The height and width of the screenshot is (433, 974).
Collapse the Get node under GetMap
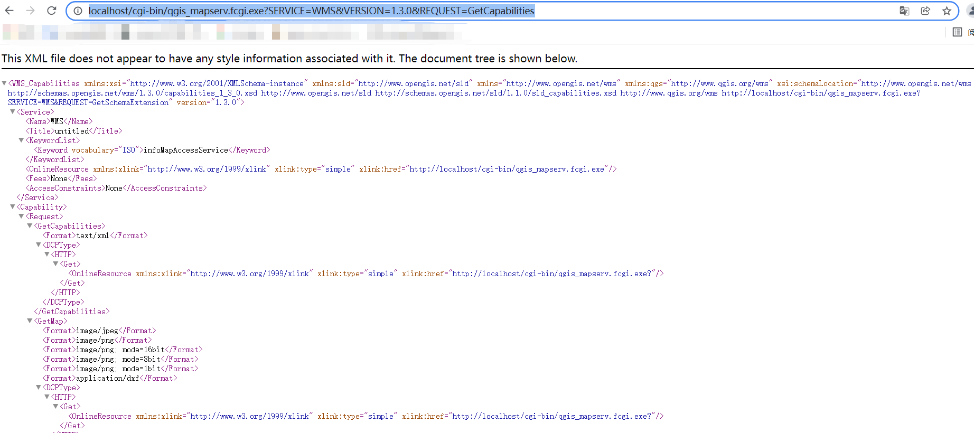pyautogui.click(x=55, y=406)
